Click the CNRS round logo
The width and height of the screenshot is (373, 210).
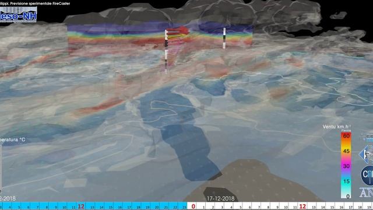click(x=367, y=176)
